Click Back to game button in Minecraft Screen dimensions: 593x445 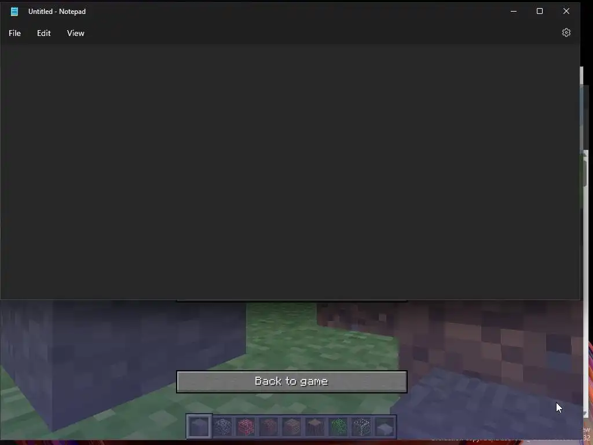click(292, 381)
